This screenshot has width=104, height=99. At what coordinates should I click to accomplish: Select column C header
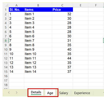62,5
